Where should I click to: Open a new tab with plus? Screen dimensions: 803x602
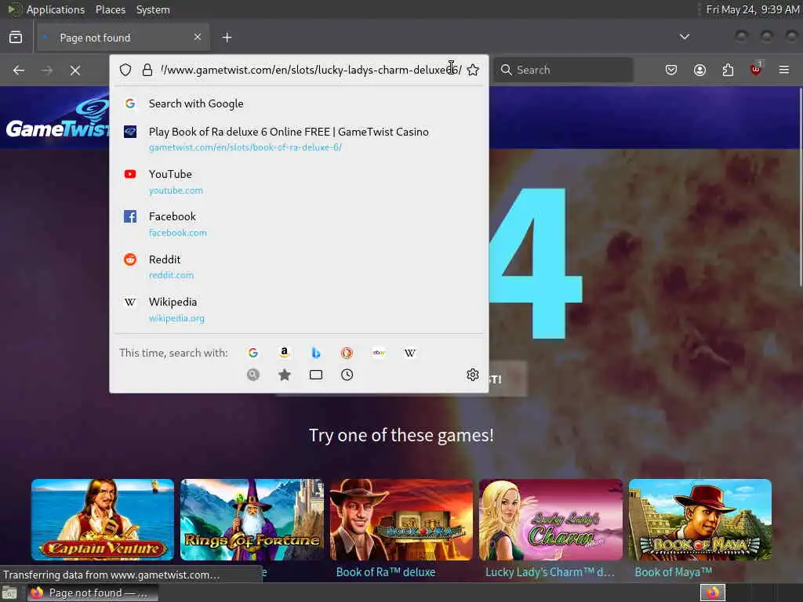tap(227, 38)
